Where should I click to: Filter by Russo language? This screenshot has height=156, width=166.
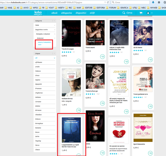45,132
